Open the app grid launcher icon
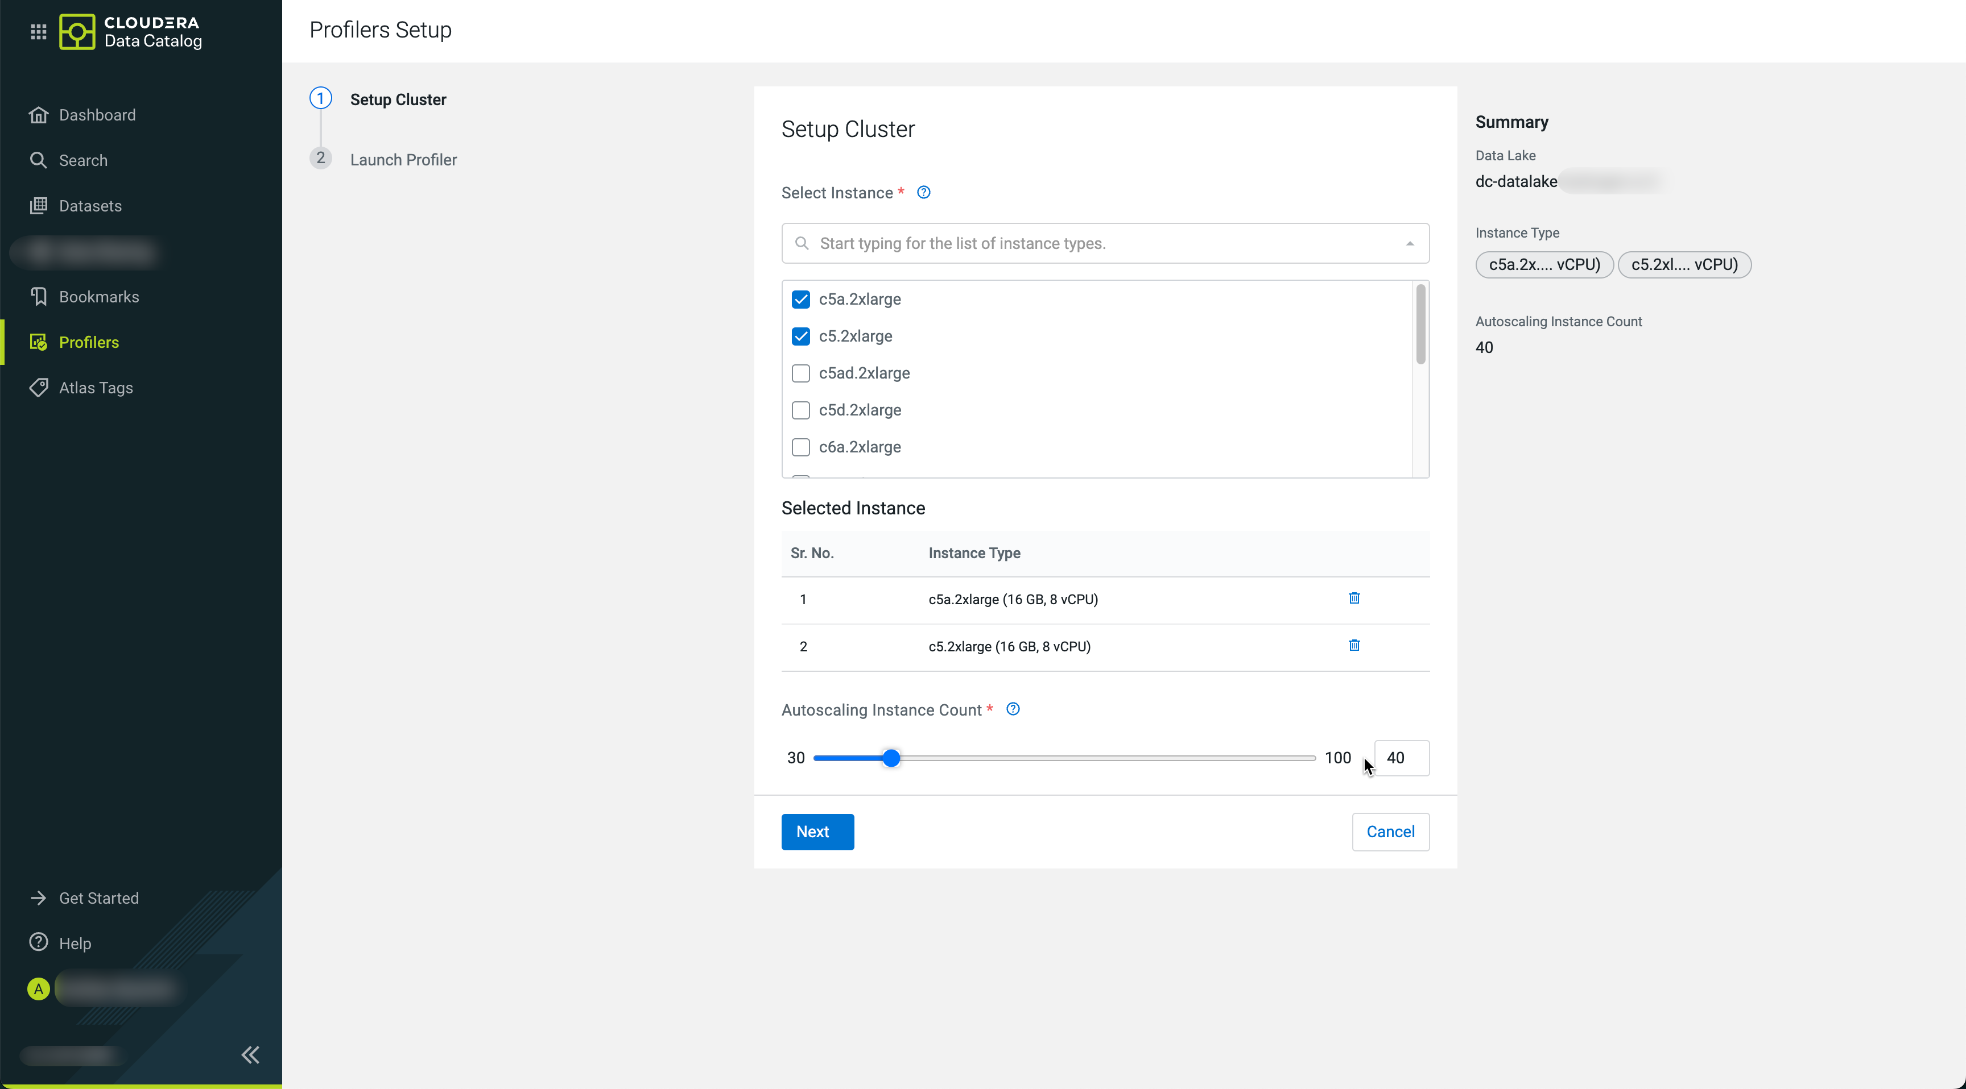Screen dimensions: 1966x1089 [38, 31]
